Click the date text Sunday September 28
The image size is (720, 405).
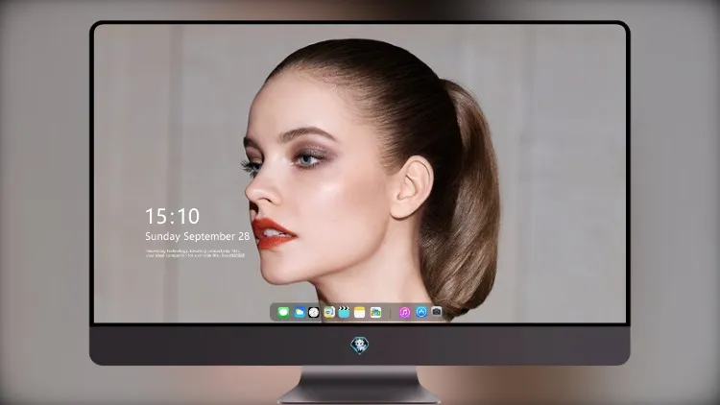tap(198, 236)
